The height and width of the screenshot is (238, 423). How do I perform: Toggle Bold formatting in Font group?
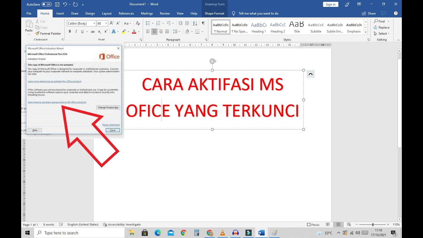point(70,31)
